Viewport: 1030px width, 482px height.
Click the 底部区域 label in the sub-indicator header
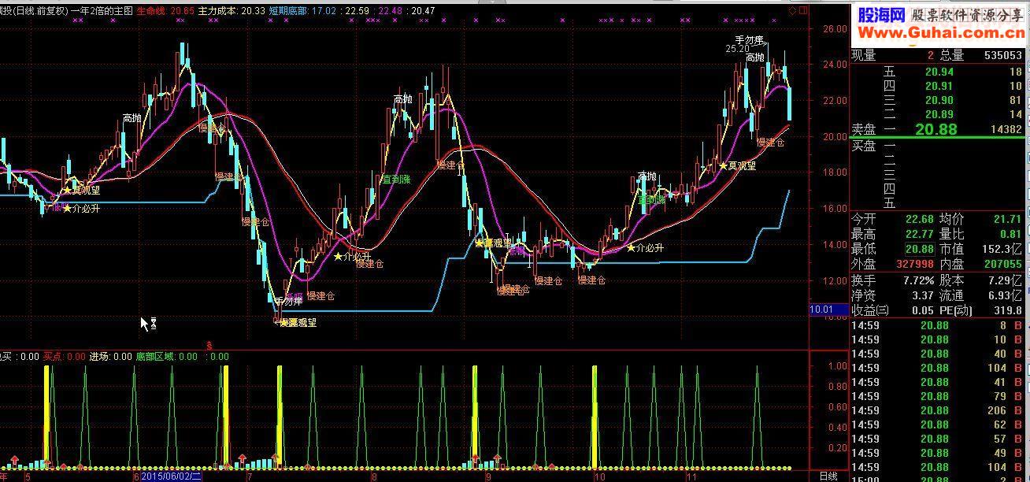[x=155, y=357]
